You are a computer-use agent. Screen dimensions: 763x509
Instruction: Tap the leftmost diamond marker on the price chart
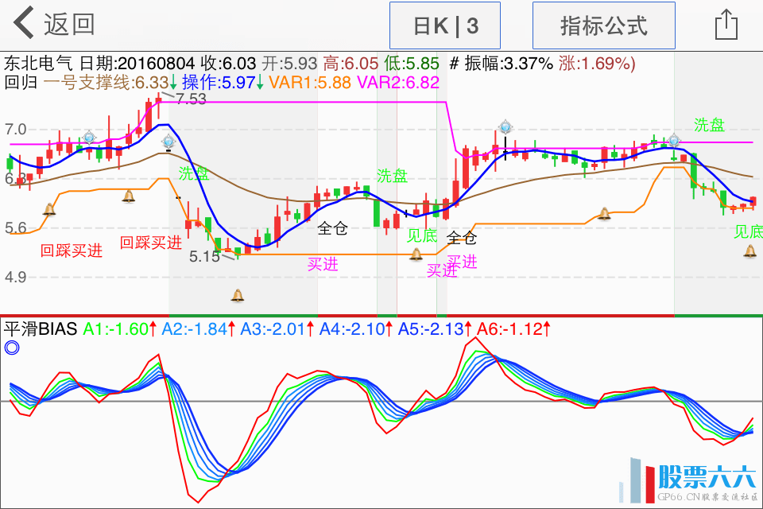89,138
